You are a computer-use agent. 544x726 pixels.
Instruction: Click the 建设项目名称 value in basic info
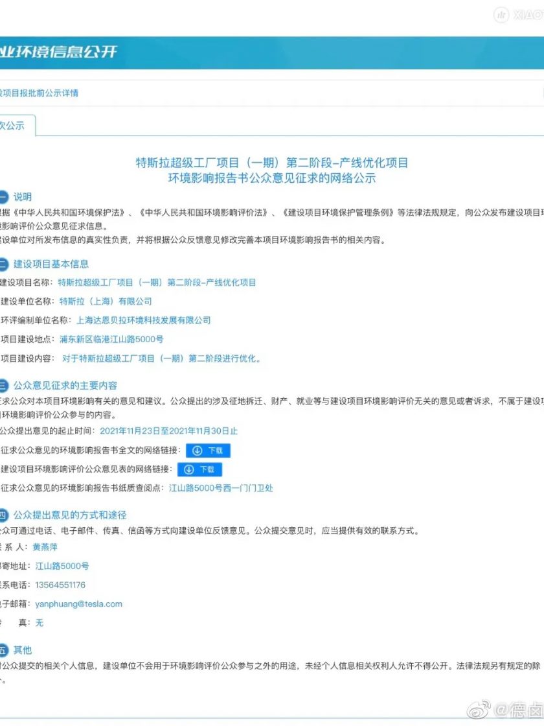[157, 283]
